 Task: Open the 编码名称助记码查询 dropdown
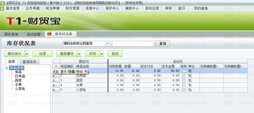(107, 44)
